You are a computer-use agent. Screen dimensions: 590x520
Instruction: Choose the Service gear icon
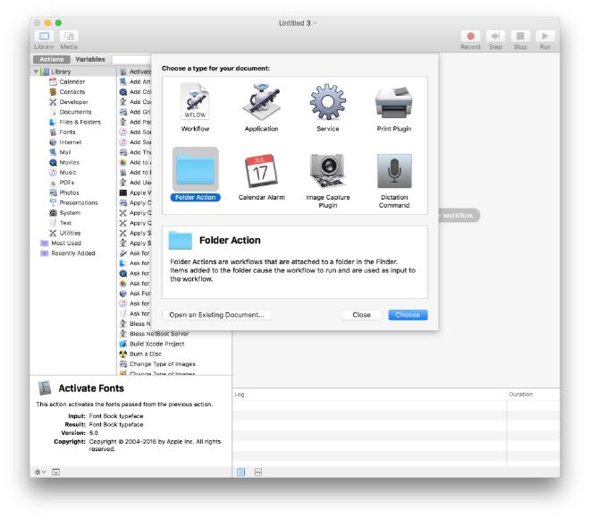click(x=328, y=102)
